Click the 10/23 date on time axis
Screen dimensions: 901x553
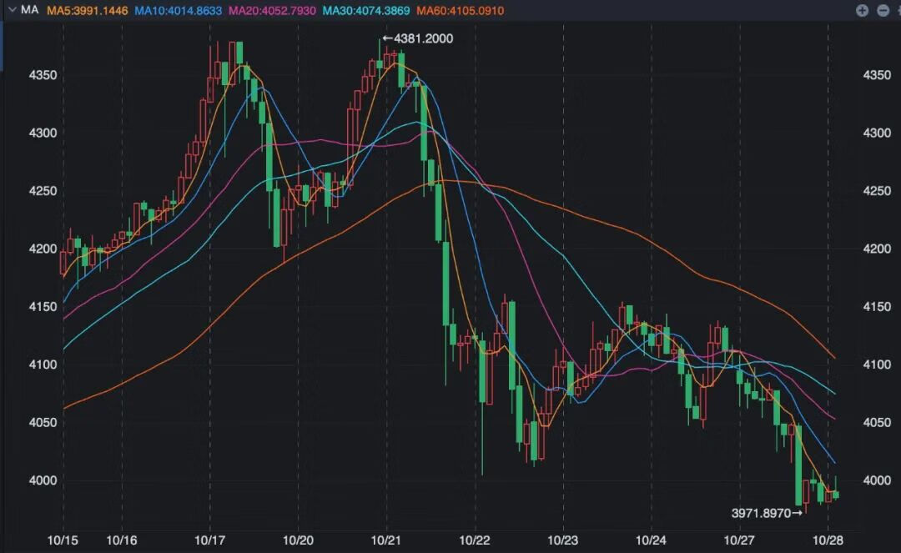(562, 540)
